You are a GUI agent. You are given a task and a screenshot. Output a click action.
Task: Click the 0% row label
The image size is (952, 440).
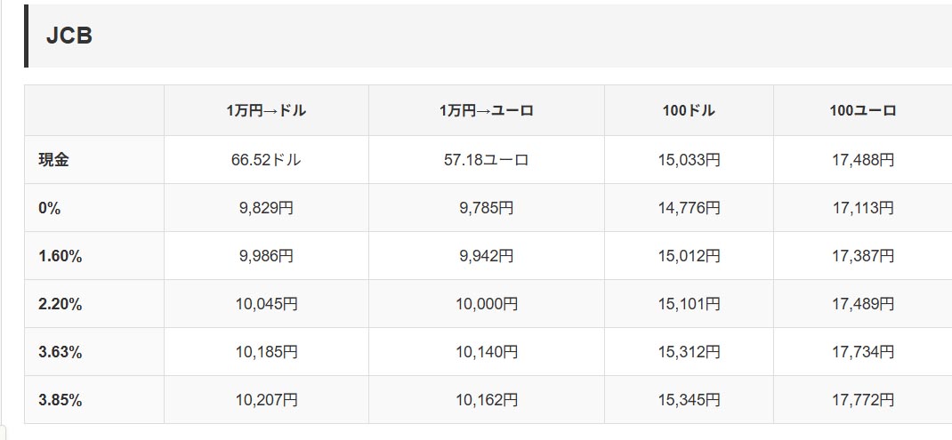pyautogui.click(x=50, y=208)
